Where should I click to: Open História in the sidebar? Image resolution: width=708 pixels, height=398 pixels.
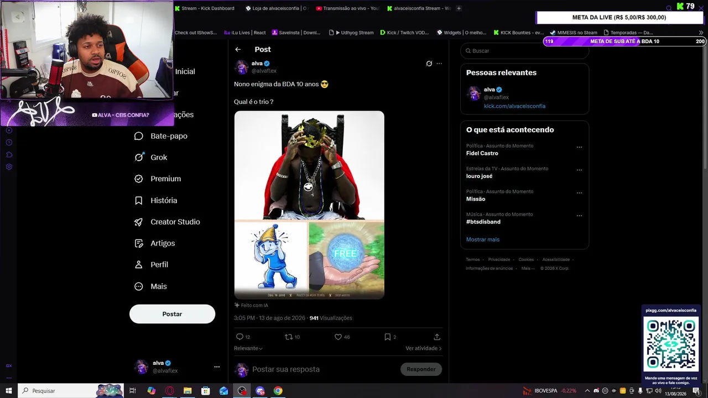click(155, 200)
